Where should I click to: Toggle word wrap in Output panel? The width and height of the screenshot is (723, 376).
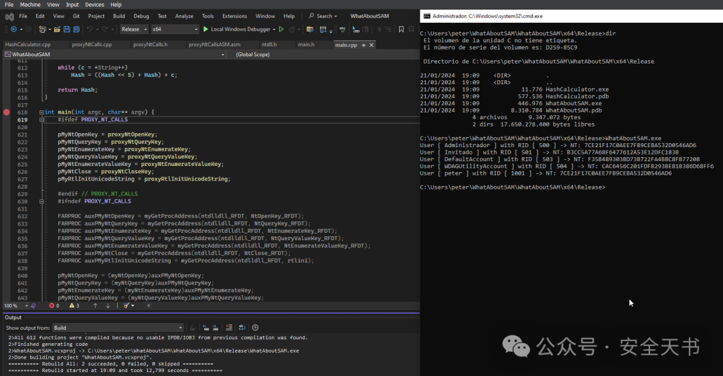(242, 328)
